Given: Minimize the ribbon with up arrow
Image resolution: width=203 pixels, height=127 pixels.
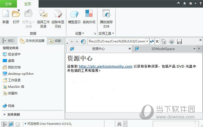Looking at the screenshot, I should click(179, 3).
